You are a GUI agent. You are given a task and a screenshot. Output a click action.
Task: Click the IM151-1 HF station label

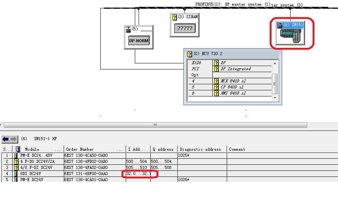click(x=45, y=139)
